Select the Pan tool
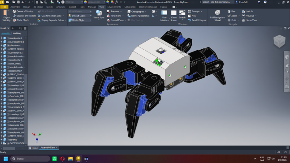 click(x=231, y=11)
